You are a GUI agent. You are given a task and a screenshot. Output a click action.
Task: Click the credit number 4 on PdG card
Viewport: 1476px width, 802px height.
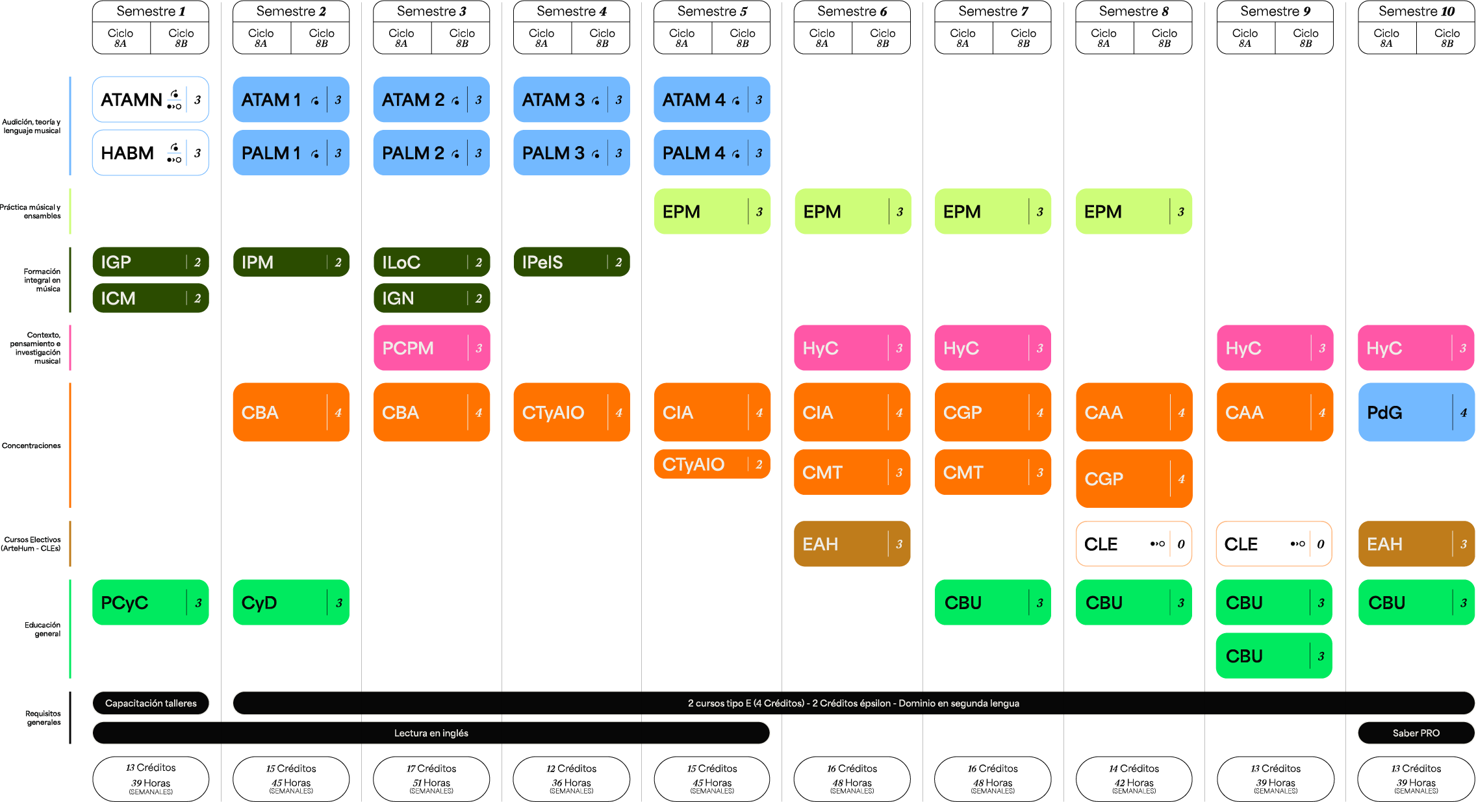coord(1463,412)
